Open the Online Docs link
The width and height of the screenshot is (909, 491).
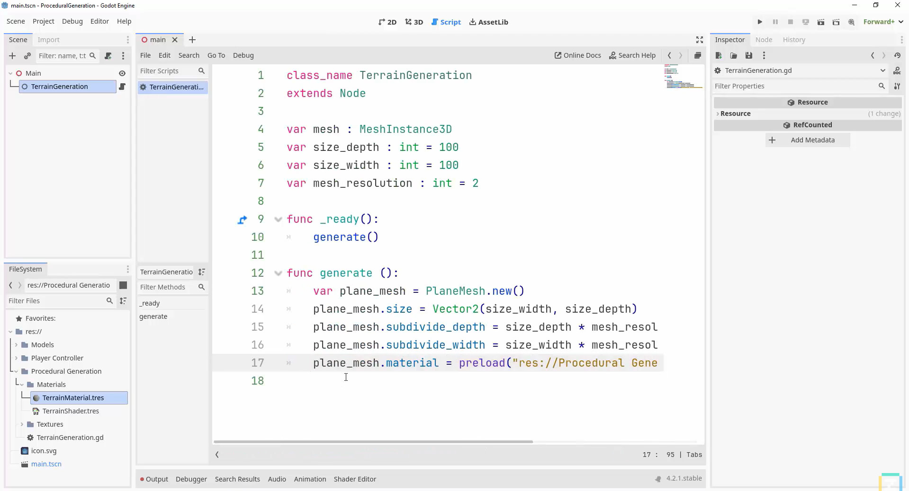(577, 55)
